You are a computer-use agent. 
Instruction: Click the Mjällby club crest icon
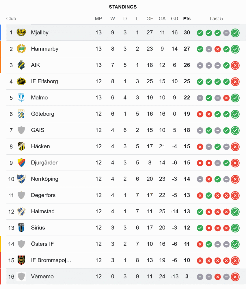[x=21, y=32]
